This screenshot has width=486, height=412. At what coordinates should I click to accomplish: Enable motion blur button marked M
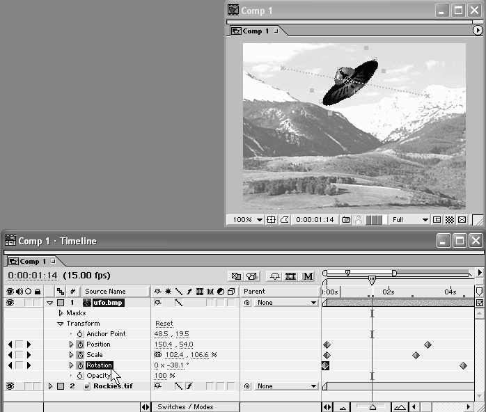(308, 276)
